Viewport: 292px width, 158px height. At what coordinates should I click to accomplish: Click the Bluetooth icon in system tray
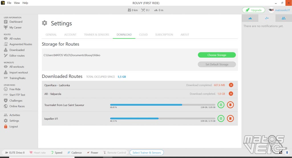click(287, 153)
